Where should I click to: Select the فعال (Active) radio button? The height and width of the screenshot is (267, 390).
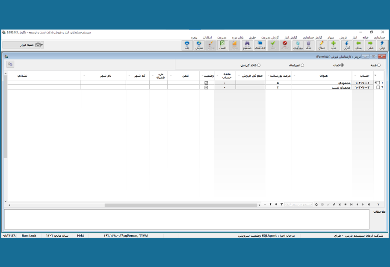click(x=342, y=65)
